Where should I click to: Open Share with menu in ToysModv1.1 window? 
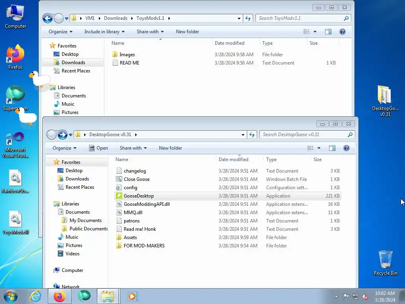[150, 32]
